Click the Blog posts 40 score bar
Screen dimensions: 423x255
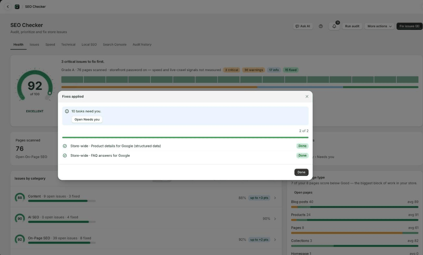355,207
